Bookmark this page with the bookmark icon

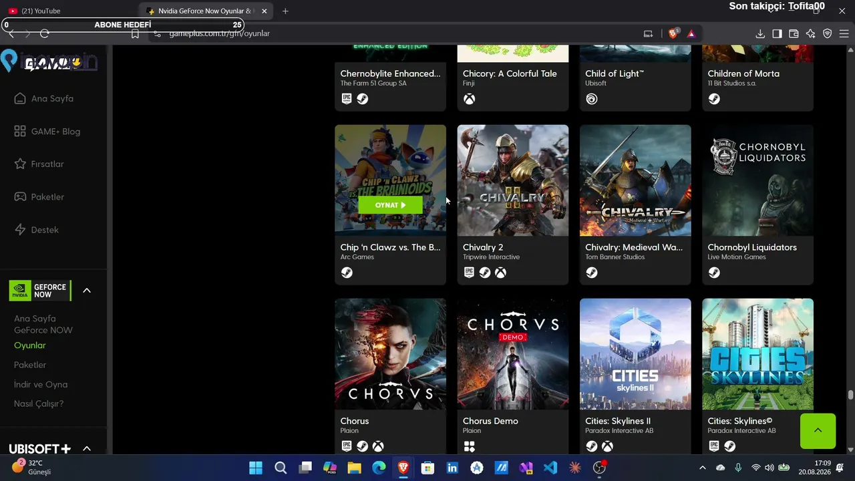[x=135, y=33]
